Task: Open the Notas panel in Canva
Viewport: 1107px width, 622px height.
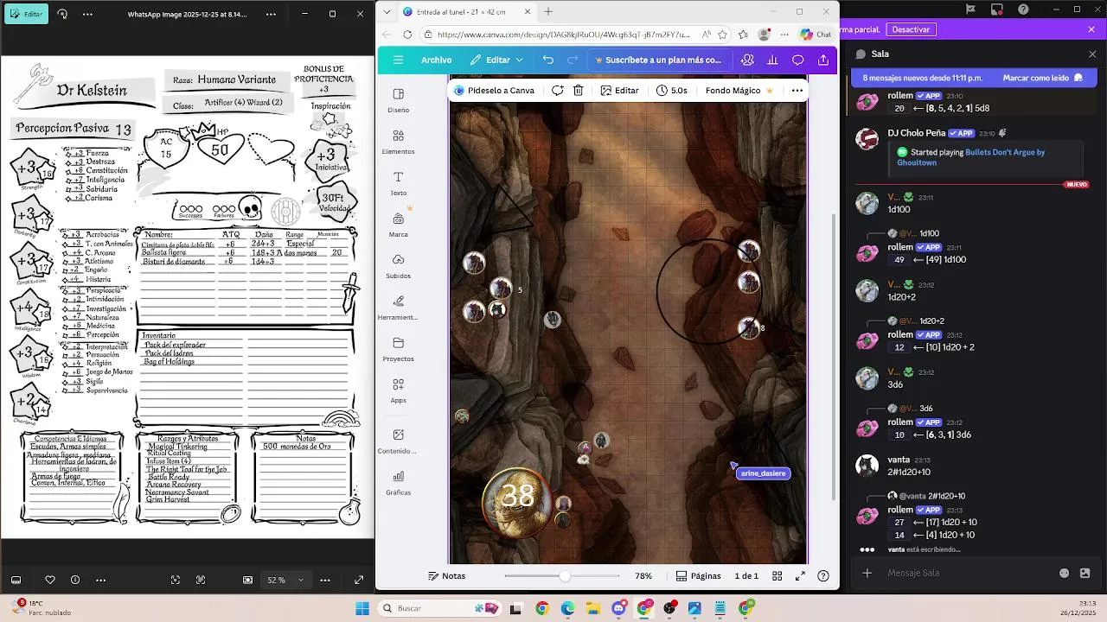Action: tap(446, 576)
